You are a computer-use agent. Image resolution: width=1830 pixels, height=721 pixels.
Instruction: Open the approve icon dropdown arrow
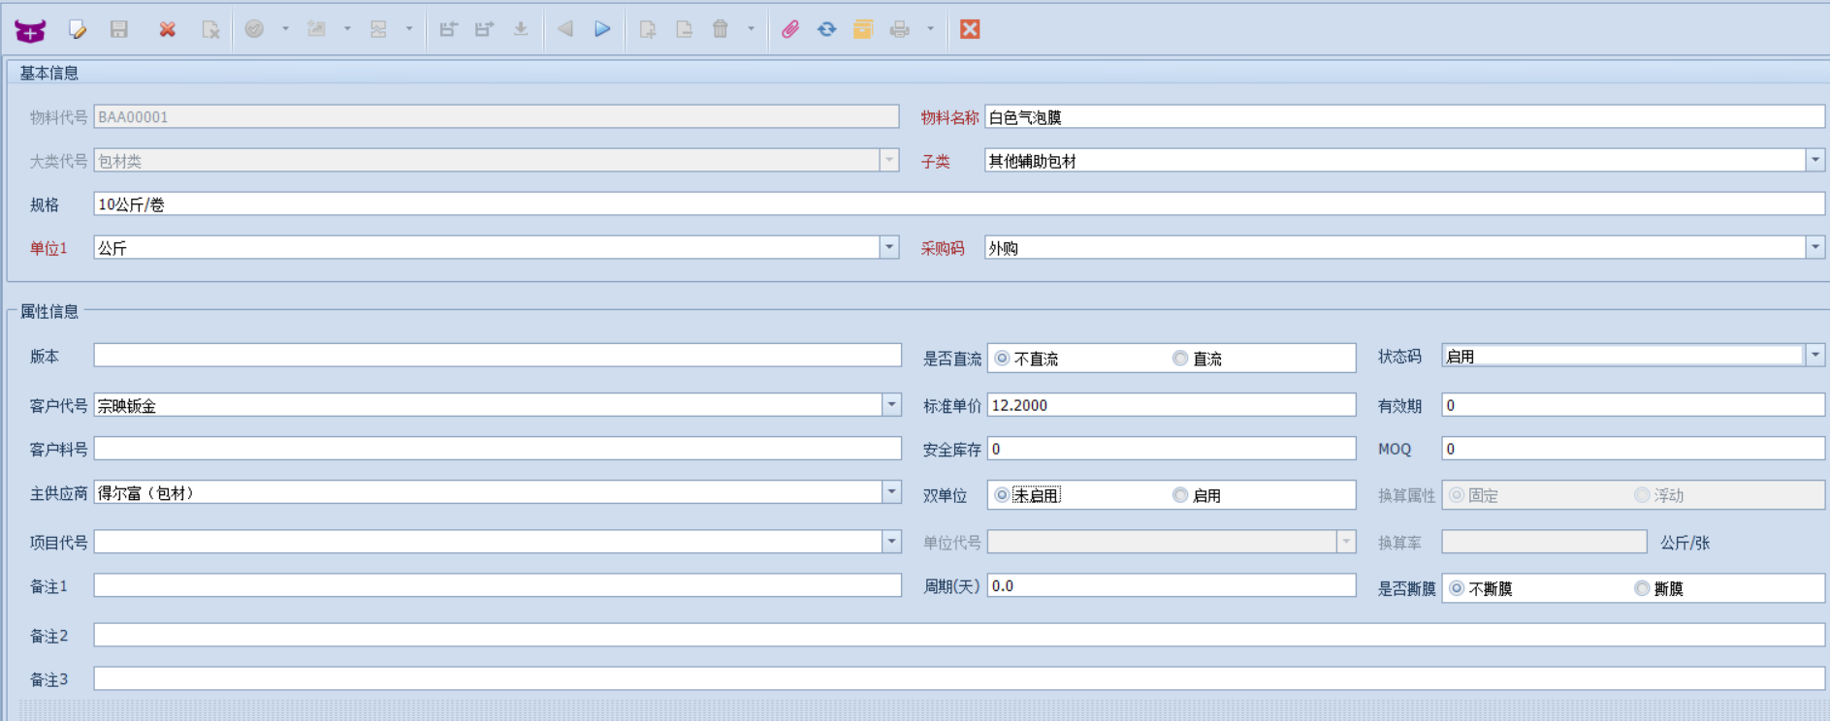285,29
